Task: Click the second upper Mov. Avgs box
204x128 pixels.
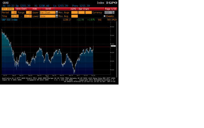Action: pos(82,12)
